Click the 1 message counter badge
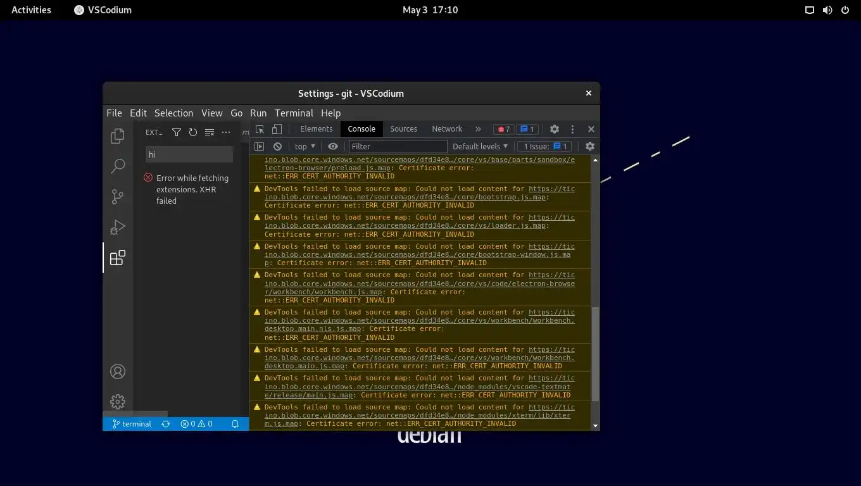This screenshot has height=486, width=861. pos(527,129)
